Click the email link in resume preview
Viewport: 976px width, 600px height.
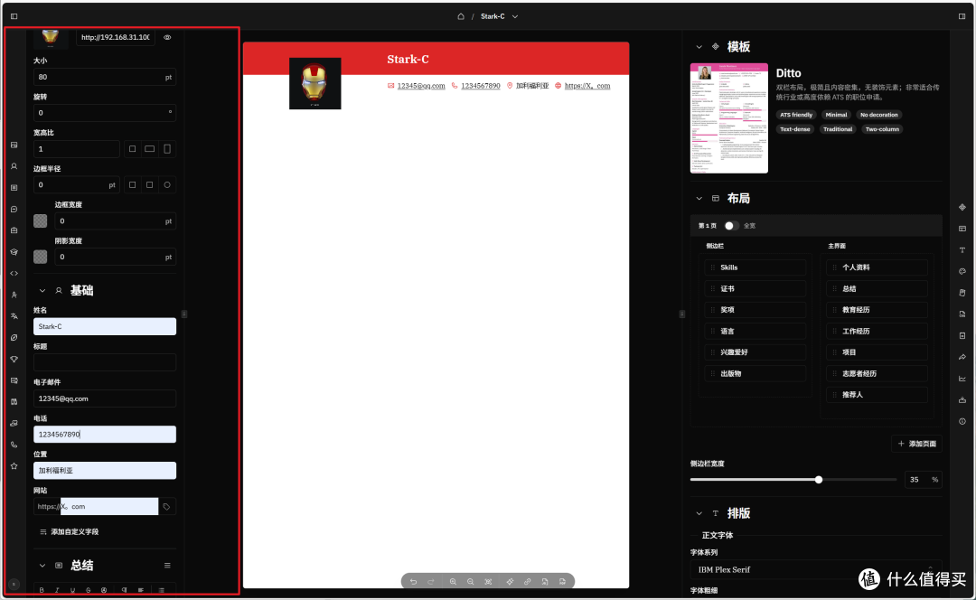[x=421, y=86]
